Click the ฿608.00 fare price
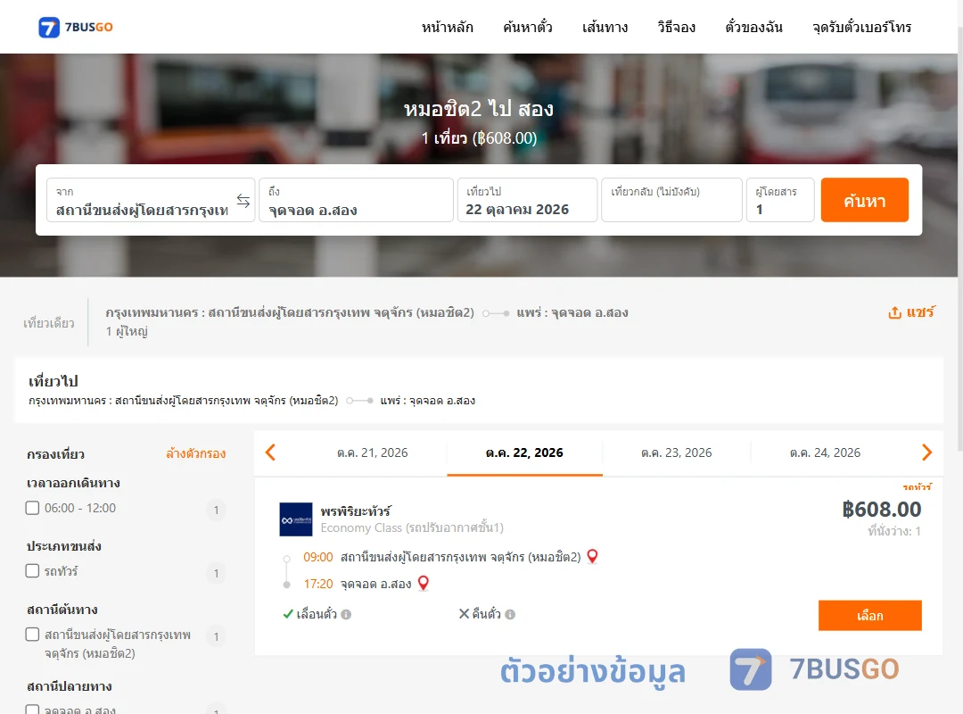Screen dimensions: 963x714 (x=881, y=510)
